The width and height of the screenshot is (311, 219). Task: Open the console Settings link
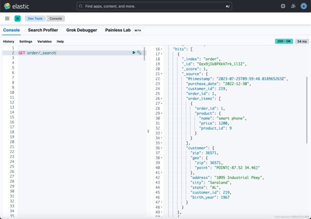coord(26,42)
